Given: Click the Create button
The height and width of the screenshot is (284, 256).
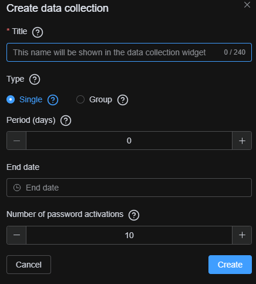Looking at the screenshot, I should pos(230,265).
